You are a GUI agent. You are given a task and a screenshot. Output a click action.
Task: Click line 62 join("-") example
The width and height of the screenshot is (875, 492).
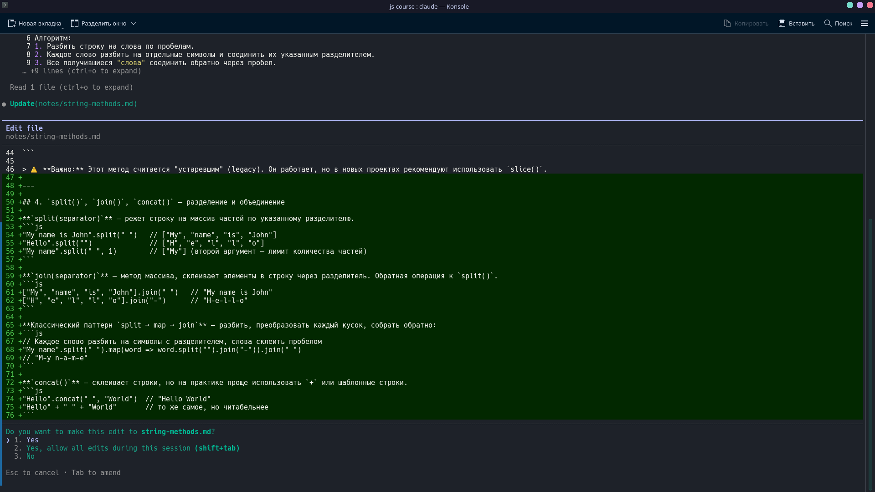tap(135, 301)
